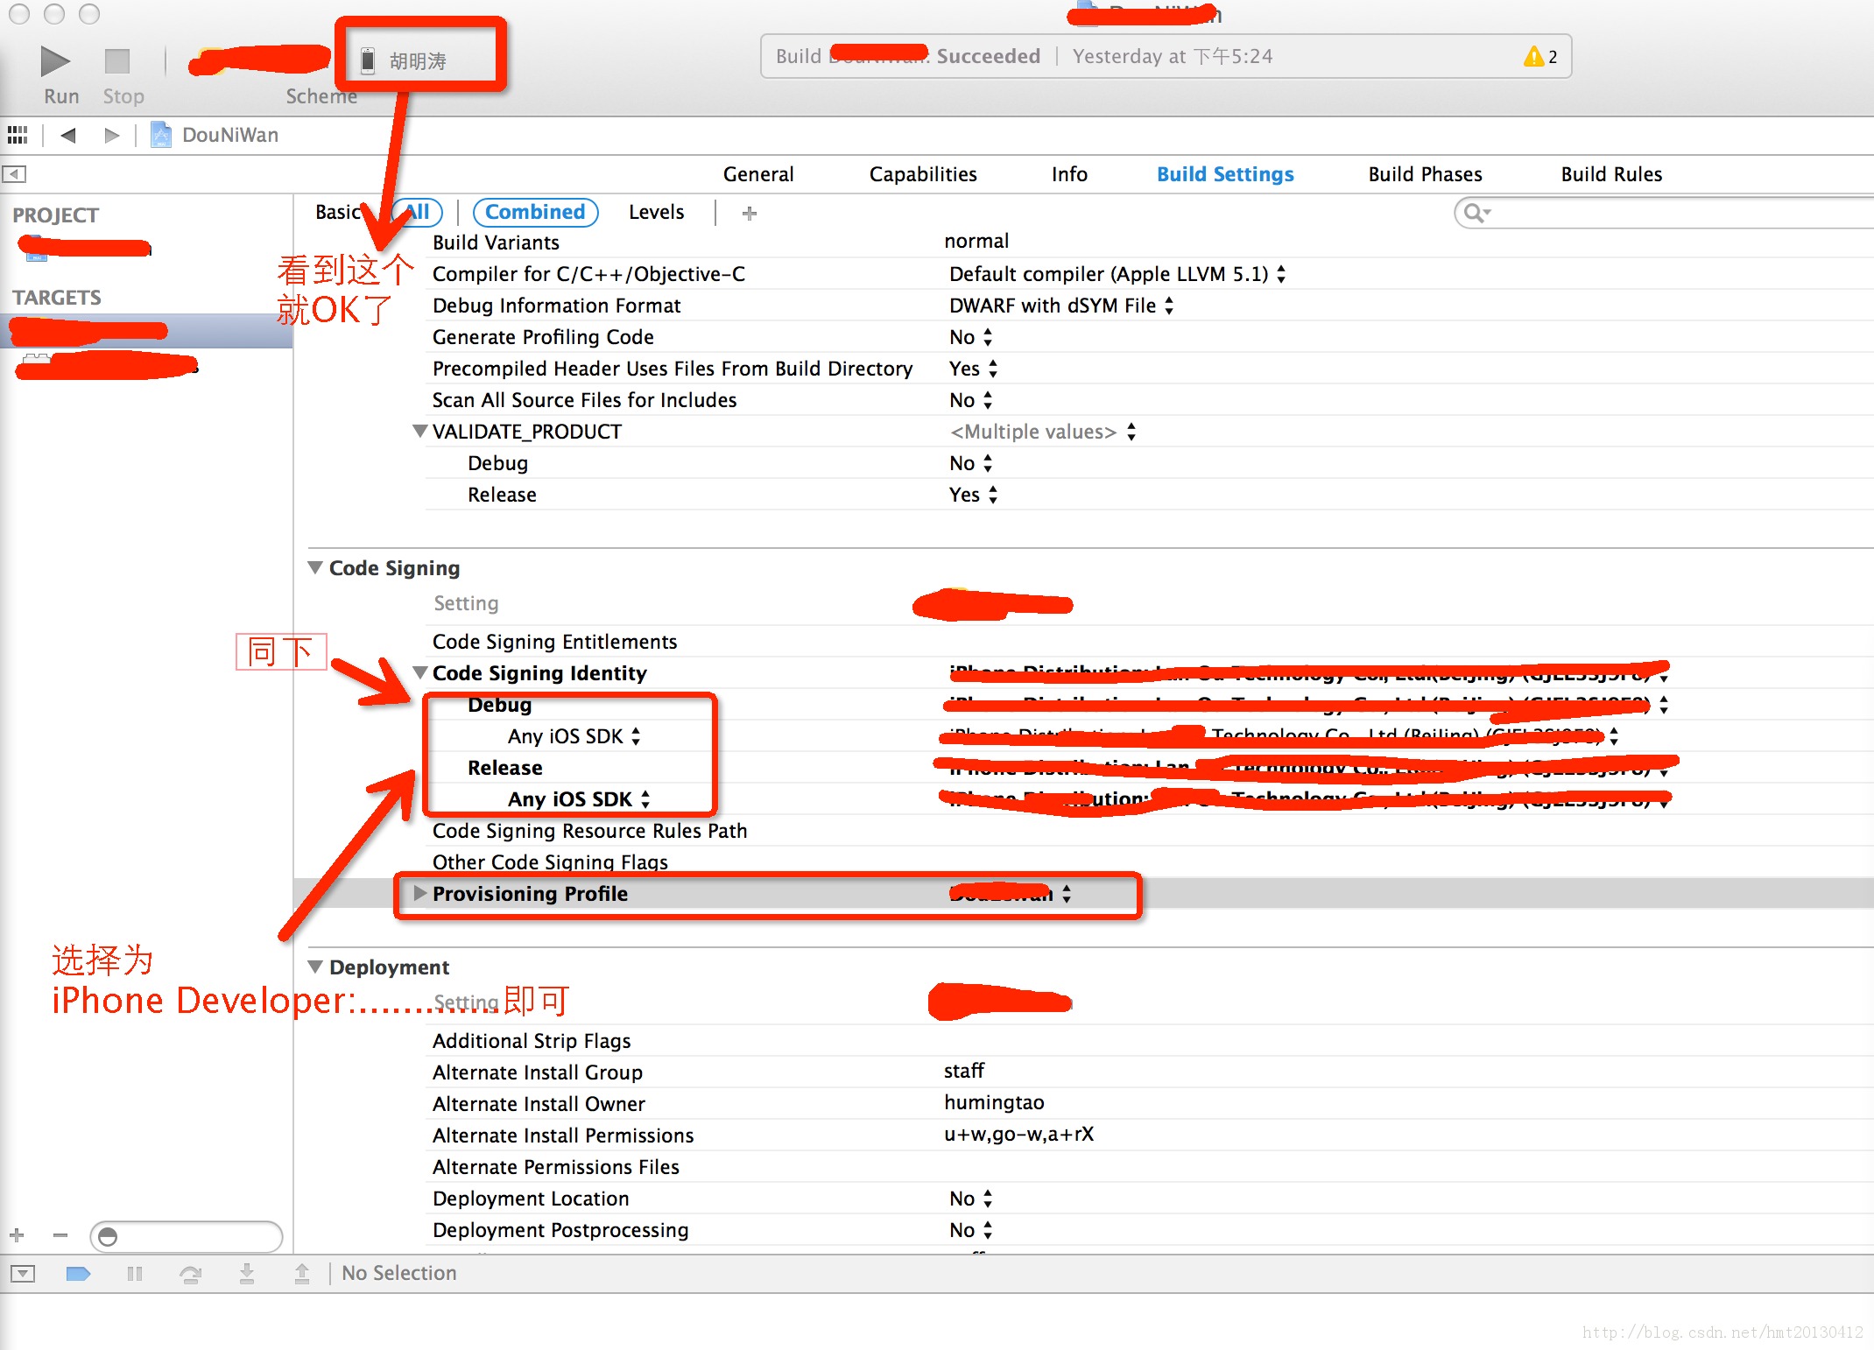Select Alternate Permissions Files row
The height and width of the screenshot is (1350, 1874).
click(x=1149, y=1167)
